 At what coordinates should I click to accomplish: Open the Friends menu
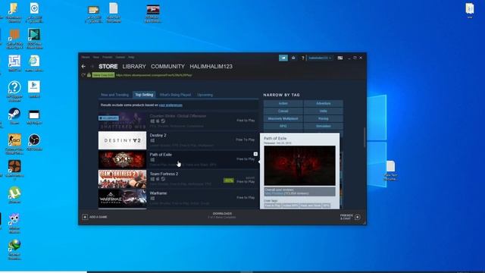(x=108, y=58)
